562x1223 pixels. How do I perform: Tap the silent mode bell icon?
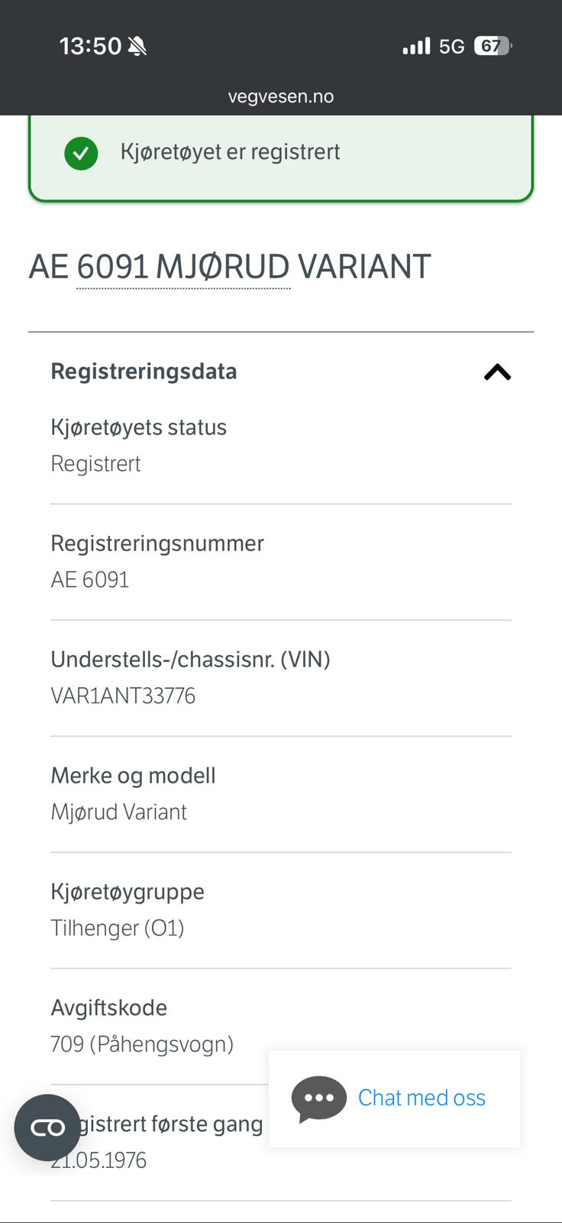coord(137,47)
